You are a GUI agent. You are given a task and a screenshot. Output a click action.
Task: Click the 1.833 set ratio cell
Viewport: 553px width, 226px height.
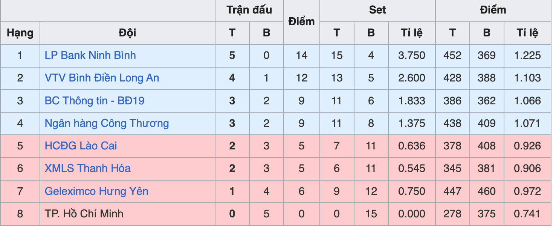tap(411, 101)
